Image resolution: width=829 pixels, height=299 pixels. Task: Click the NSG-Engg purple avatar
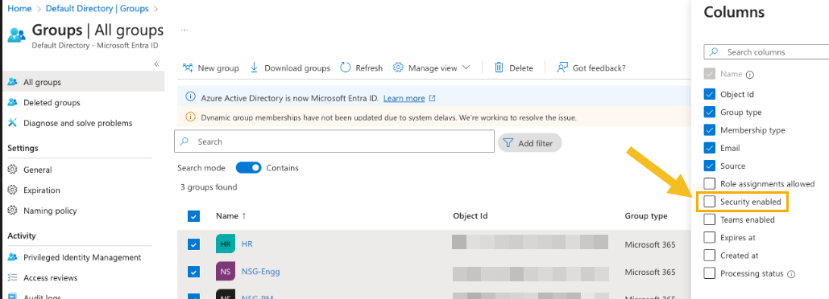click(226, 272)
